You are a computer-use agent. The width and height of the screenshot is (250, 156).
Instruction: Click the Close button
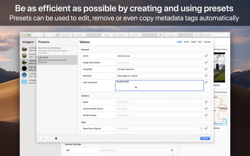[x=205, y=138]
